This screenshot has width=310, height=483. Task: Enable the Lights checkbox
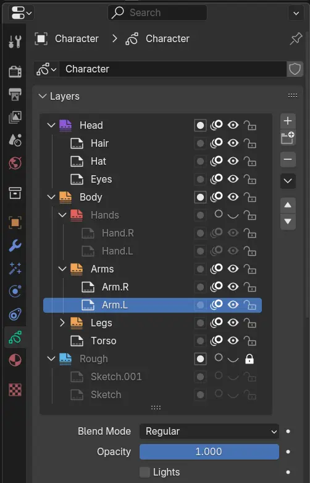pyautogui.click(x=145, y=472)
